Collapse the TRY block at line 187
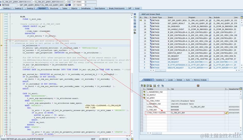 10,129
